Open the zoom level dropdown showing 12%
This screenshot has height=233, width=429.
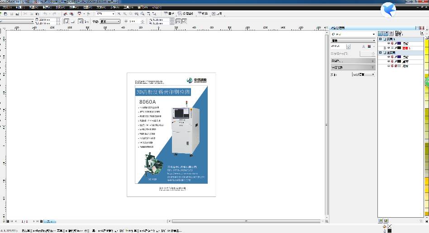pyautogui.click(x=113, y=14)
